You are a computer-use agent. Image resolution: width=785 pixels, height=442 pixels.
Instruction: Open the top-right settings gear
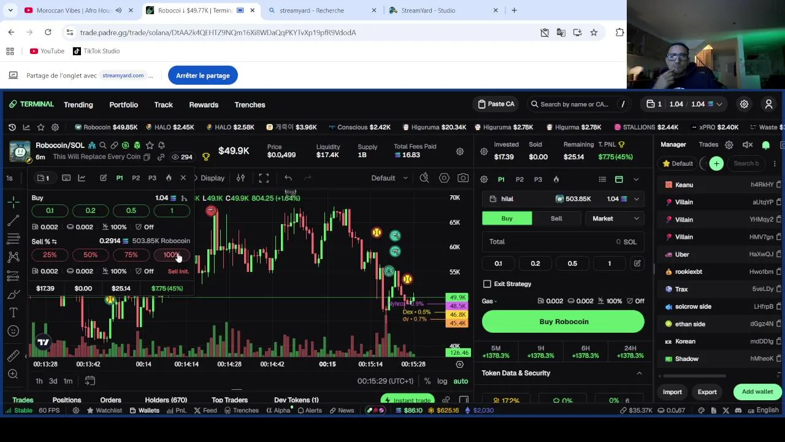[744, 104]
